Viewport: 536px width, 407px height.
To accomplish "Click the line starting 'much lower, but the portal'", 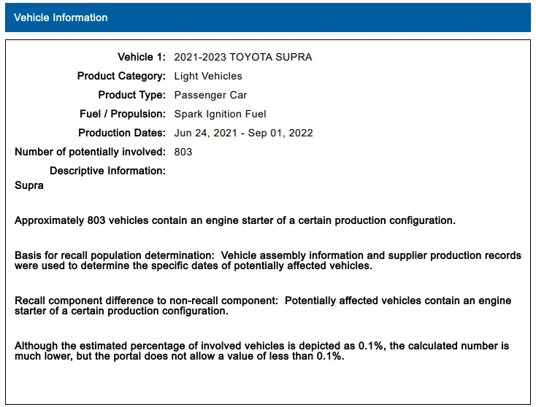I will coord(179,357).
